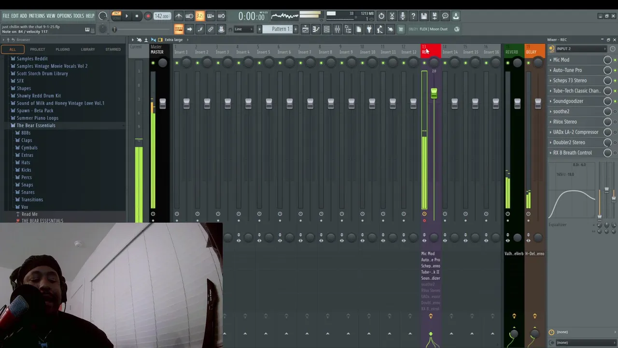Select the REVERB mixer track label
Screen dimensions: 618x348
pos(512,52)
